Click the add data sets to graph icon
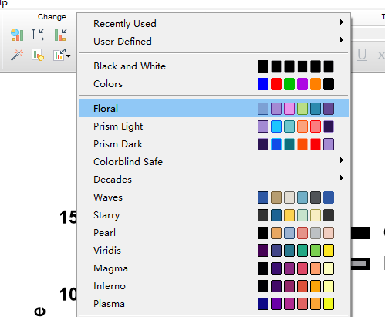 [38, 55]
